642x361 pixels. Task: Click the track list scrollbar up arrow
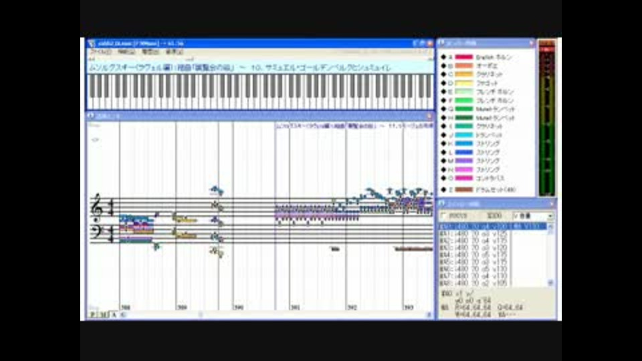coord(550,227)
